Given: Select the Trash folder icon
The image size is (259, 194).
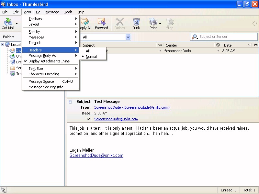Looking at the screenshot, I should (x=13, y=74).
